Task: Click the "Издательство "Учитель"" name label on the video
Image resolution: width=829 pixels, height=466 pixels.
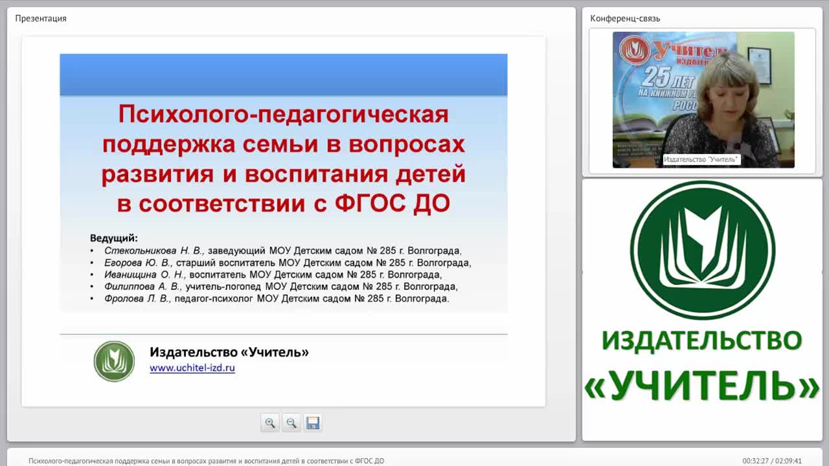Action: coord(701,159)
